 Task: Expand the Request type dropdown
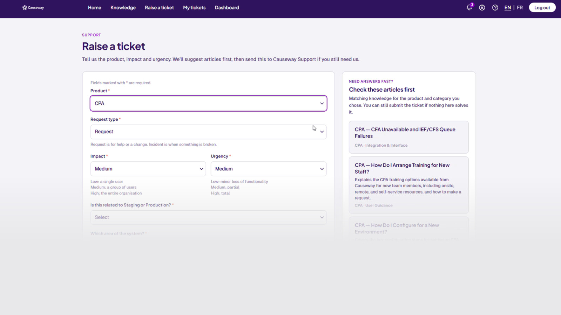208,132
